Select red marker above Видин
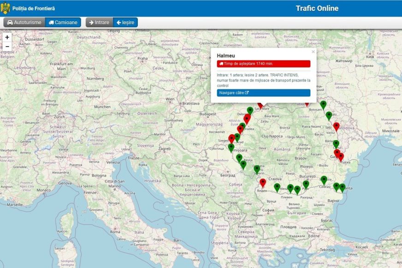 263,183
